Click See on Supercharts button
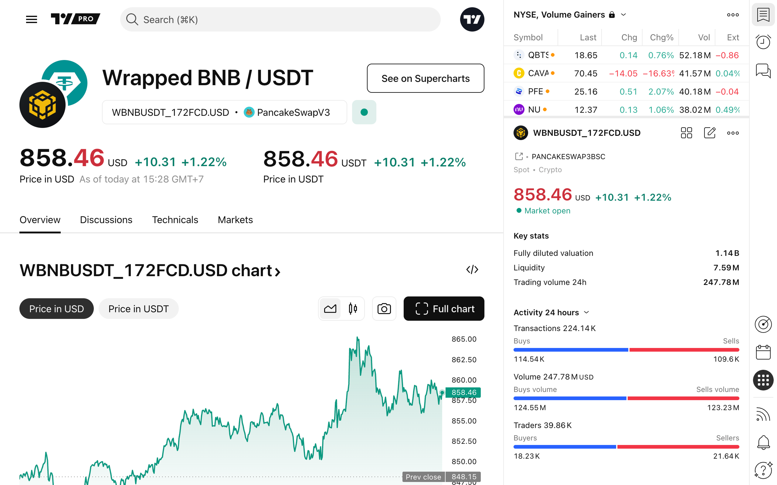 click(425, 78)
